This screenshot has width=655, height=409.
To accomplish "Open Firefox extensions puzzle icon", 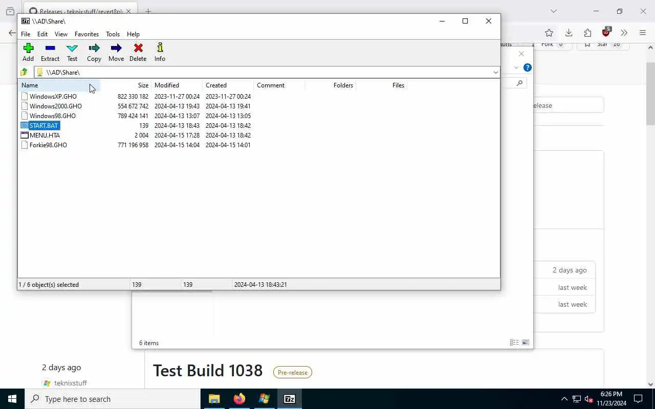I will (x=587, y=33).
